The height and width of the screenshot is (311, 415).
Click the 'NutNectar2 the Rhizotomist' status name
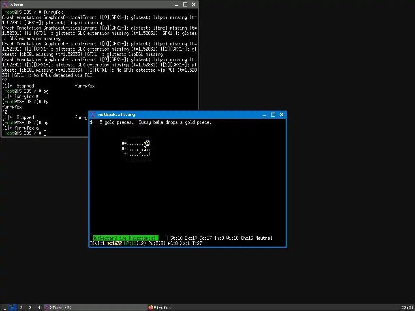(124, 238)
